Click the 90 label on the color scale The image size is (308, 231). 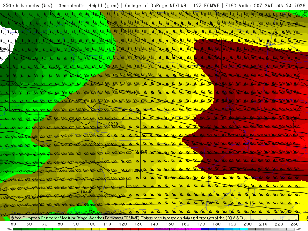[76, 224]
